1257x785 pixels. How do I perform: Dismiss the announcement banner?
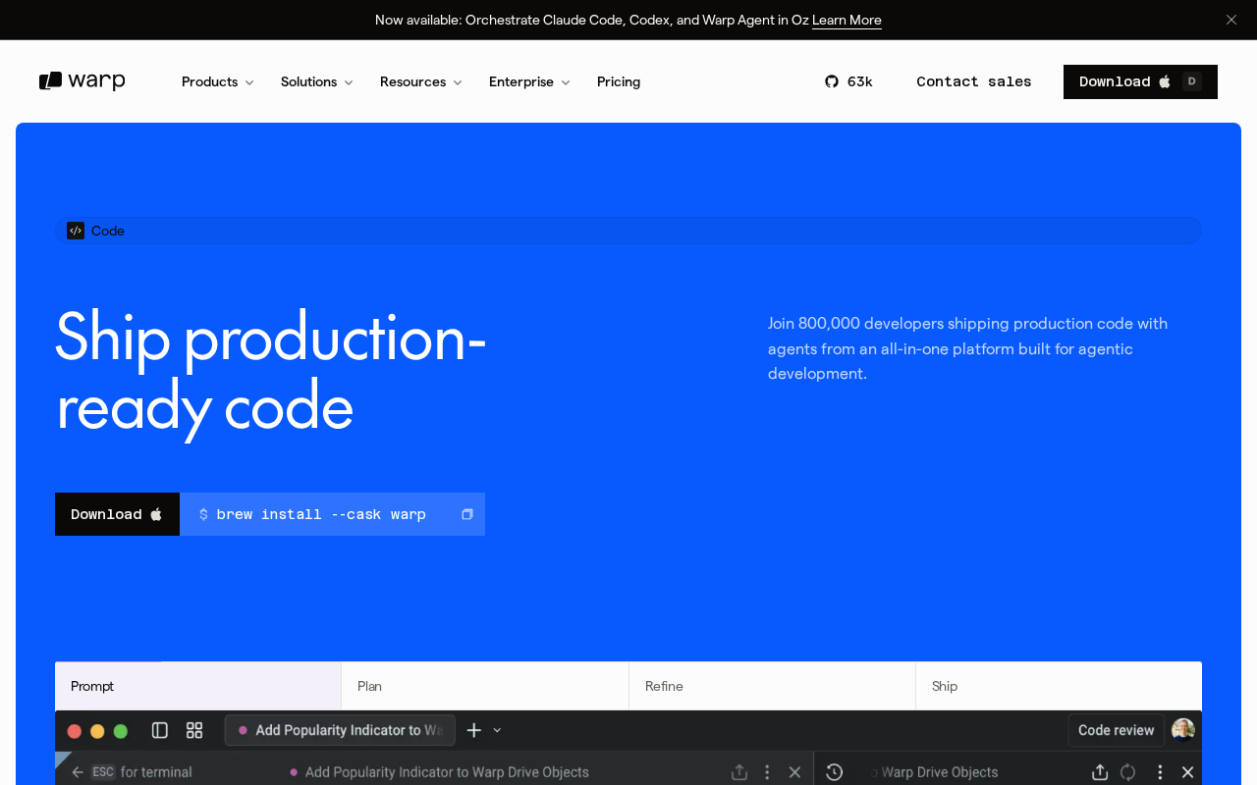[1231, 20]
